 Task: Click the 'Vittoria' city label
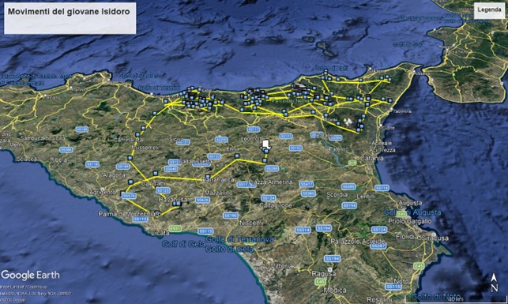(x=282, y=266)
